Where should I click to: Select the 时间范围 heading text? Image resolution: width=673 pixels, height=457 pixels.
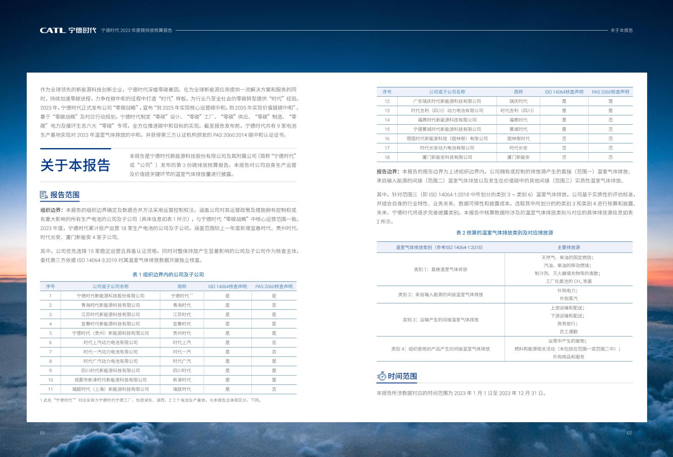[x=402, y=376]
